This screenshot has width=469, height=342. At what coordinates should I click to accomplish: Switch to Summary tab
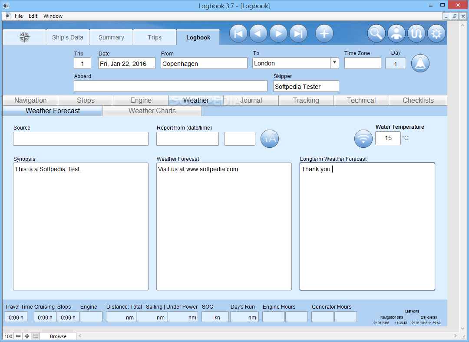click(111, 37)
